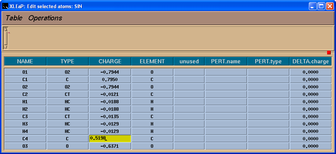336x154 pixels.
Task: Click the type cell C in row C4
Action: click(x=68, y=139)
